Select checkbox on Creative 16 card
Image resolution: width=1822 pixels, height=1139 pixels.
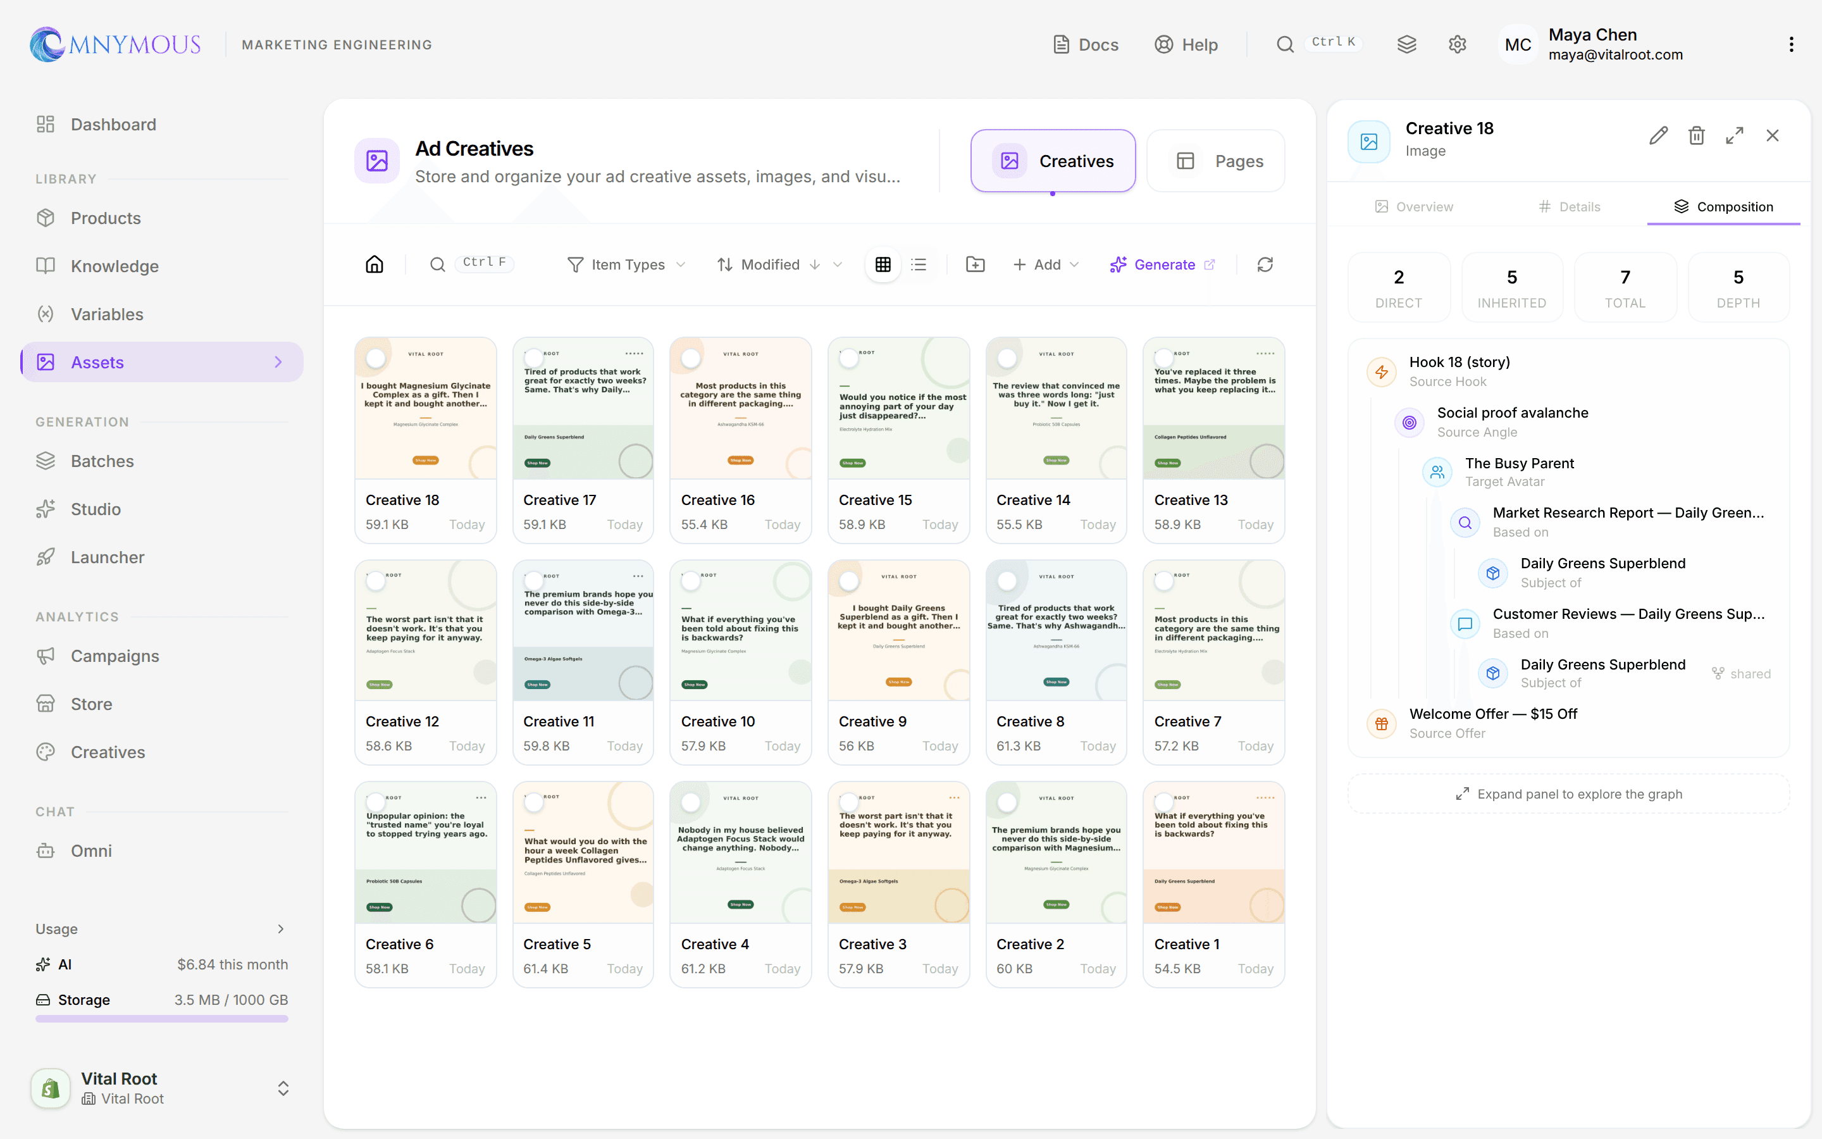pyautogui.click(x=691, y=358)
